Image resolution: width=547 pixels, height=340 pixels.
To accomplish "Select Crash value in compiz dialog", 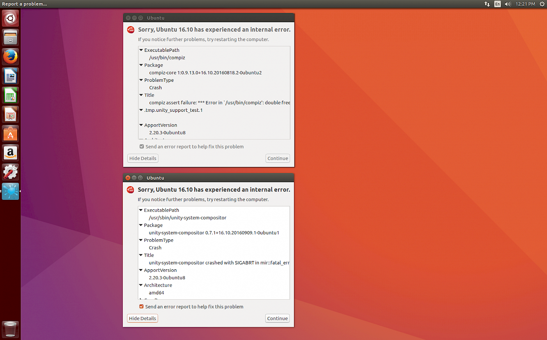I will click(x=155, y=88).
